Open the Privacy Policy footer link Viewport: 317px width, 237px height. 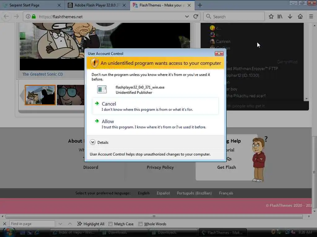click(x=160, y=167)
